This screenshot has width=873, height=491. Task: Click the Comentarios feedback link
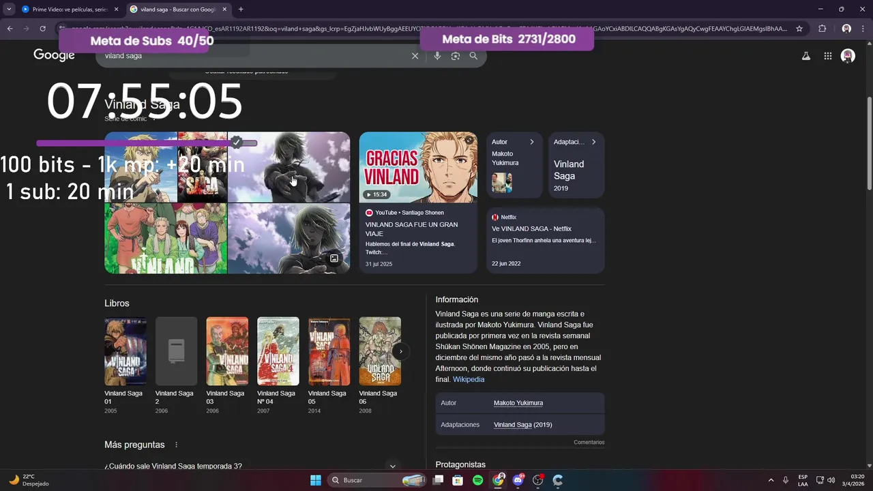[x=589, y=443]
